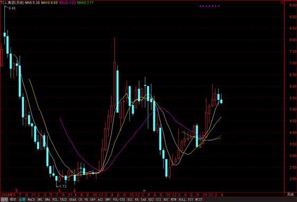Click the purple MA20 label

[x=67, y=3]
